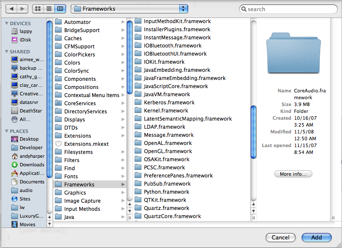This screenshot has width=342, height=248.
Task: Select Kerberos.framework
Action: [192, 103]
